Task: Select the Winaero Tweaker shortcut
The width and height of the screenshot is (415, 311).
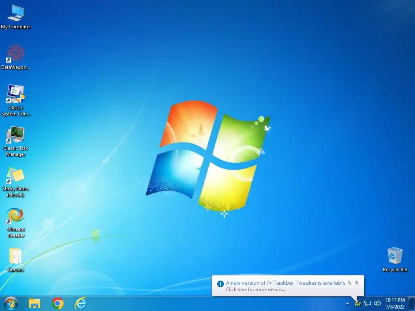Action: (x=16, y=223)
